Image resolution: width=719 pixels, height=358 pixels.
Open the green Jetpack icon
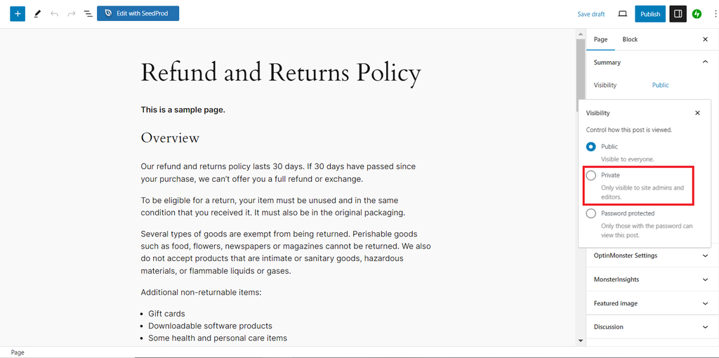[x=697, y=13]
